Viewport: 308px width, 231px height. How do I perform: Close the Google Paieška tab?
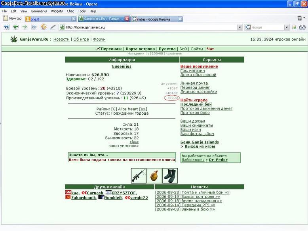180,19
